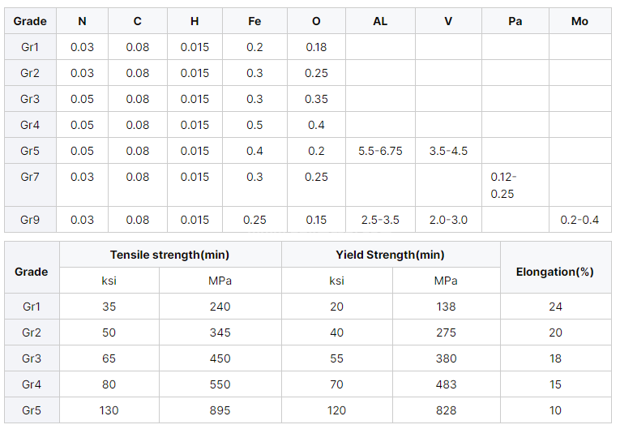Click the "3.5-4.5" vanadium cell
The width and height of the screenshot is (620, 429).
tap(448, 151)
